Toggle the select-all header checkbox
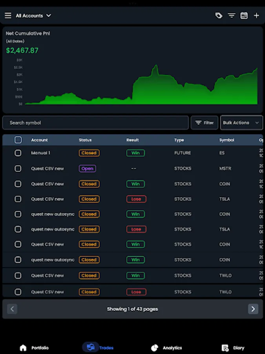Image resolution: width=265 pixels, height=354 pixels. coord(18,140)
